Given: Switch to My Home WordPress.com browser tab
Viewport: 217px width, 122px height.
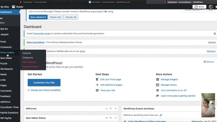Looking at the screenshot, I should [x=109, y=2].
